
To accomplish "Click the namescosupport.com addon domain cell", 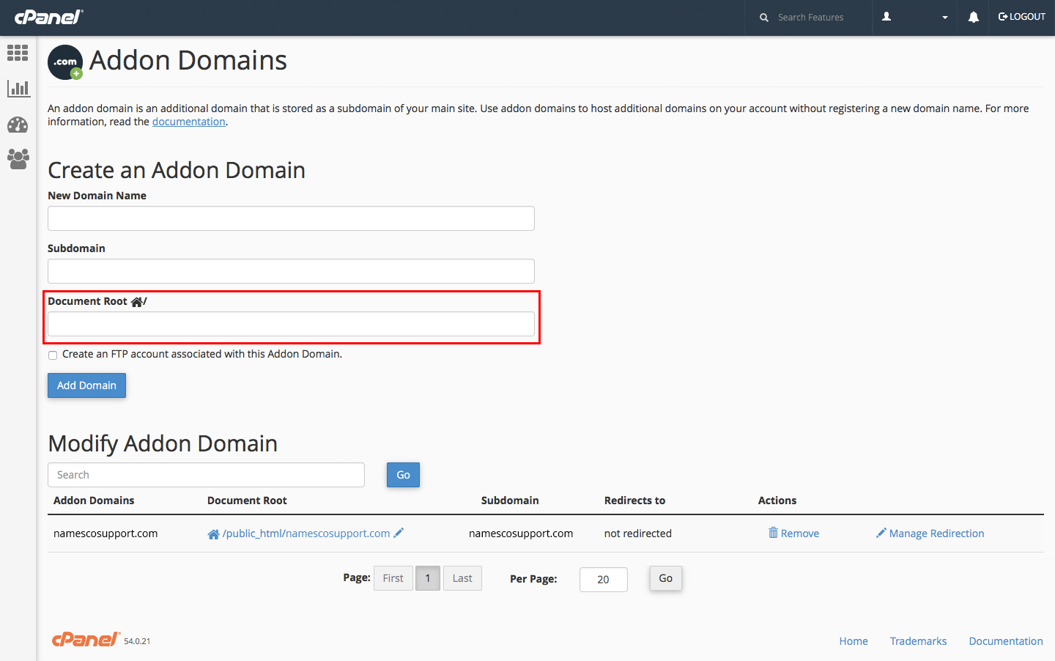I will (x=105, y=533).
